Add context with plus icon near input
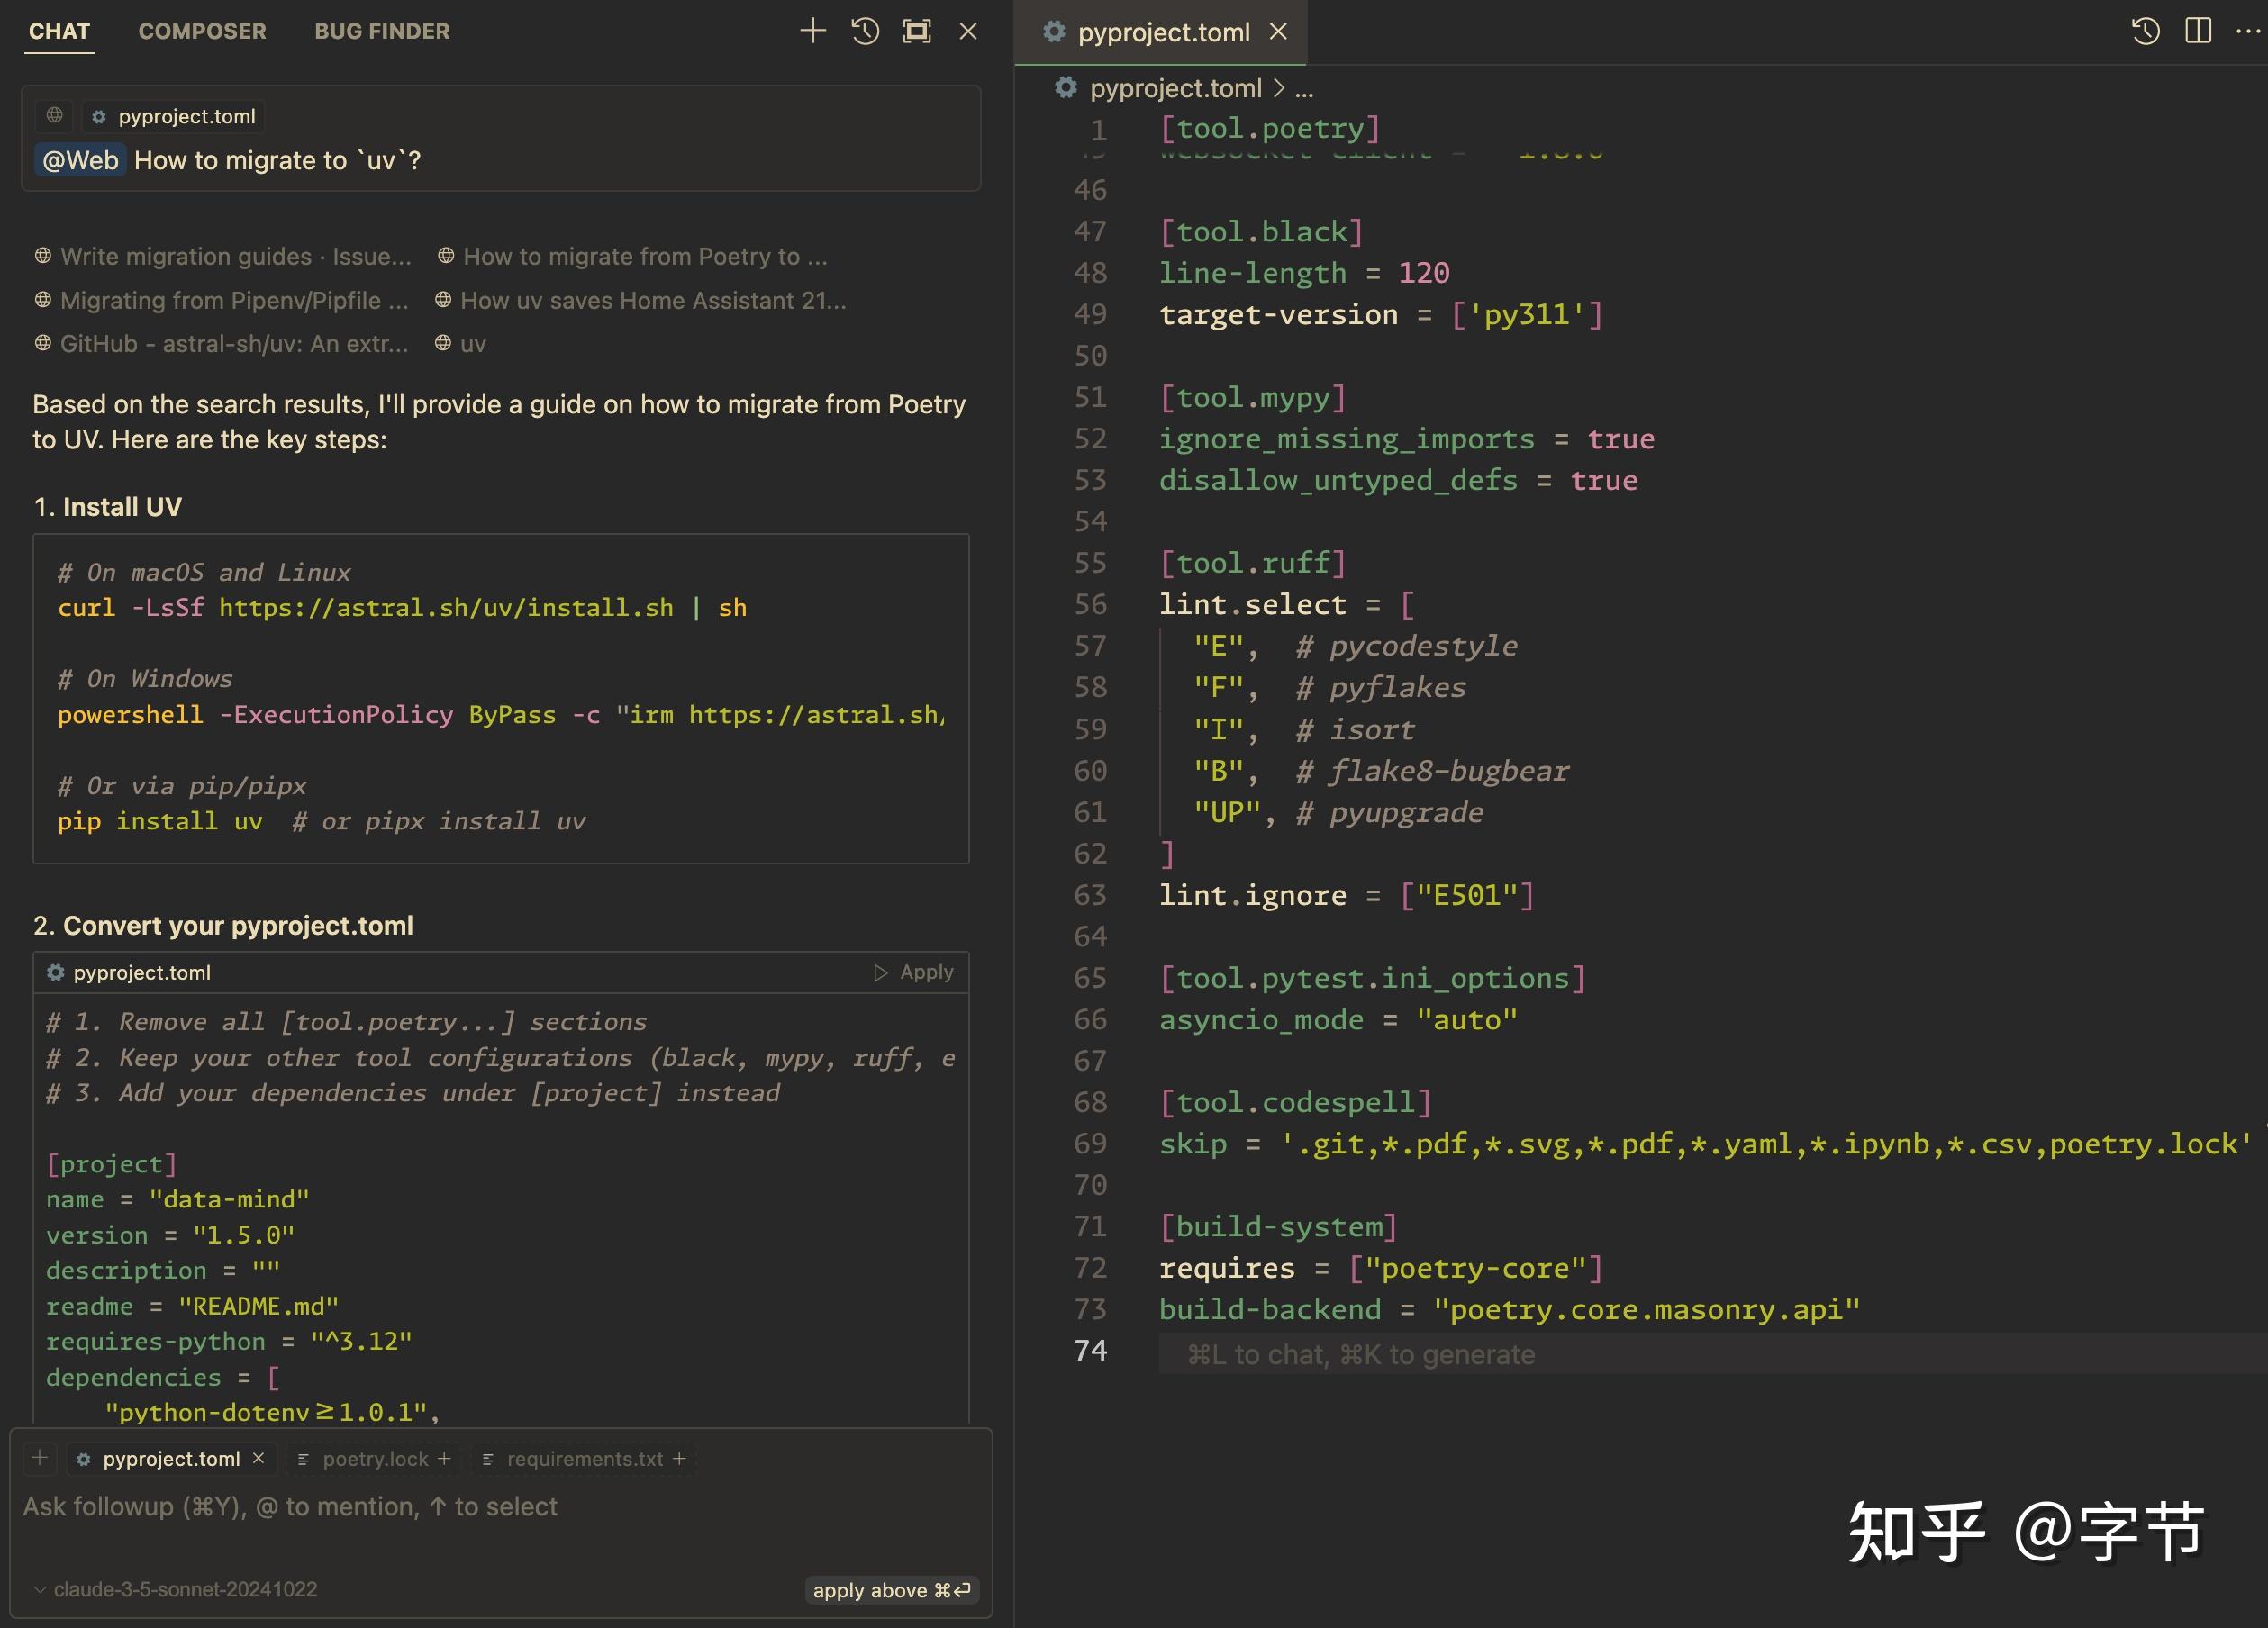Viewport: 2268px width, 1628px height. [x=40, y=1458]
